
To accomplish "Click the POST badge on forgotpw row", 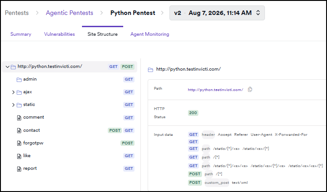I will (127, 143).
